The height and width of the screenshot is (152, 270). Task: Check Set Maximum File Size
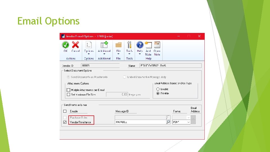click(69, 95)
